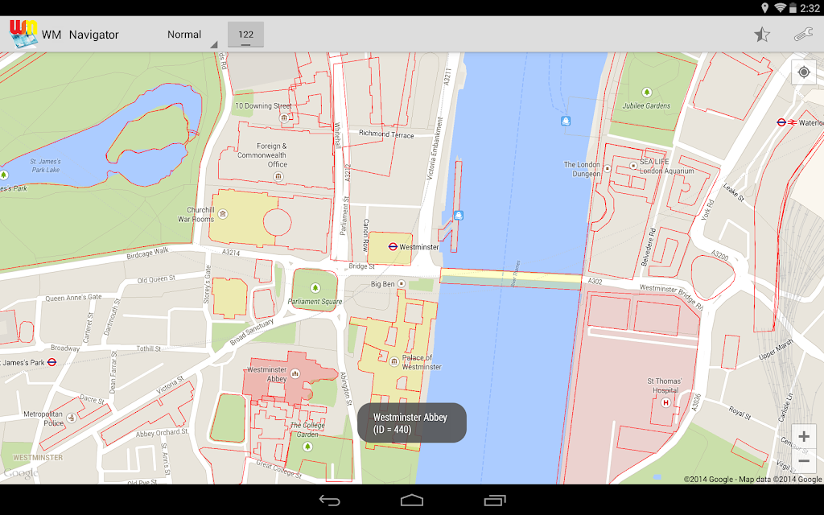Zoom out with the minus button
The width and height of the screenshot is (824, 515).
click(804, 461)
